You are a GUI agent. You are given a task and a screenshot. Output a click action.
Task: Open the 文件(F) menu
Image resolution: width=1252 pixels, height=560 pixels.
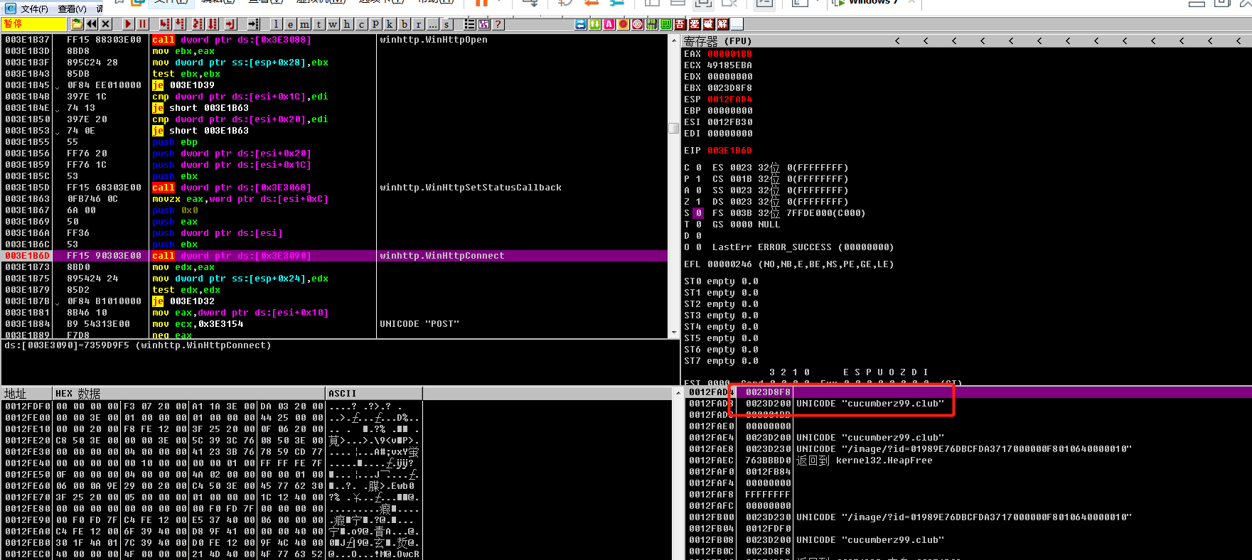pyautogui.click(x=33, y=9)
